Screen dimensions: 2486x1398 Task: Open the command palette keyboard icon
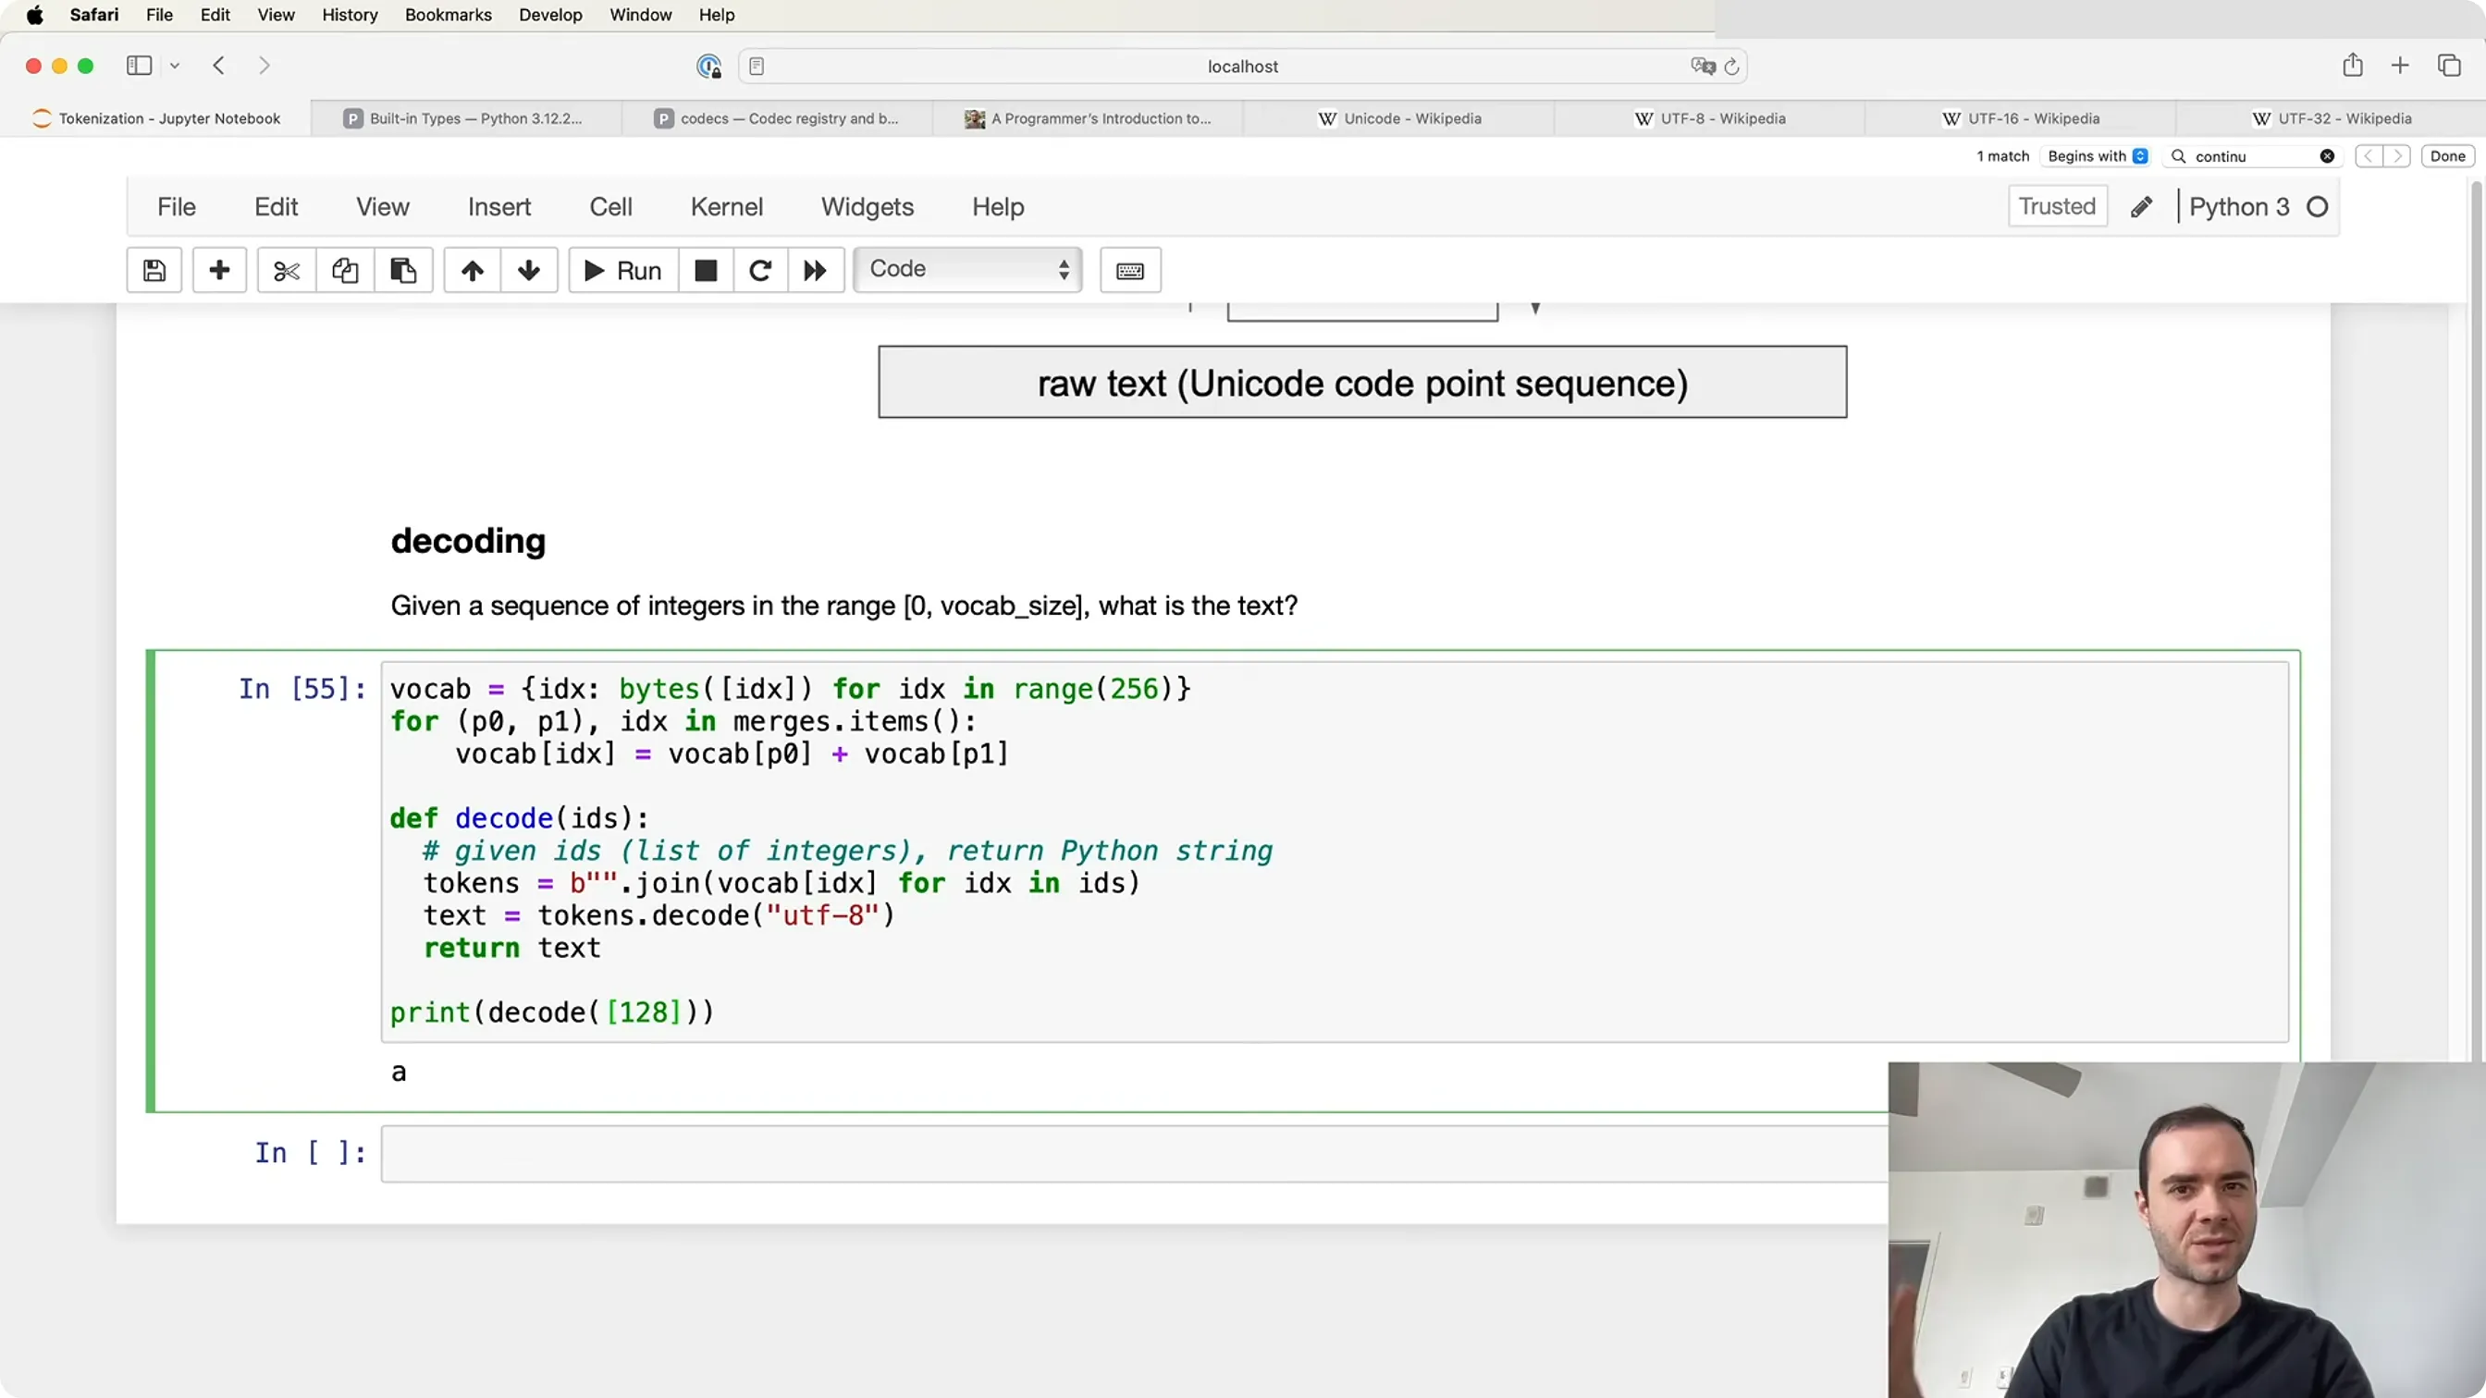1130,271
